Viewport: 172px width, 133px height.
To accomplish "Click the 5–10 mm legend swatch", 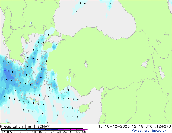I will [x=30, y=129].
